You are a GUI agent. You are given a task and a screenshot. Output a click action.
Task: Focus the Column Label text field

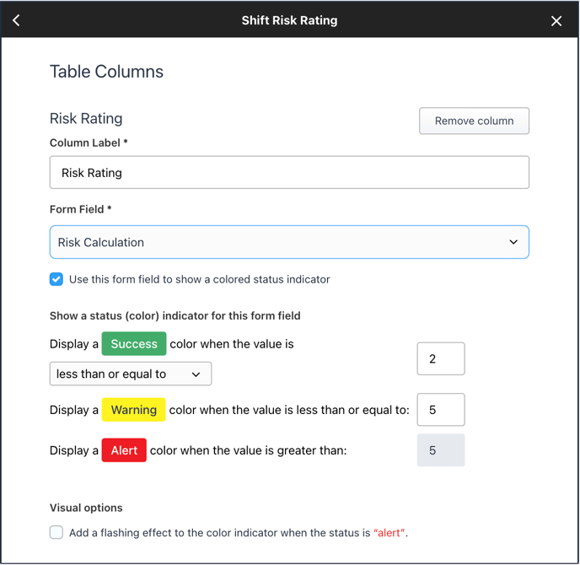tap(289, 172)
